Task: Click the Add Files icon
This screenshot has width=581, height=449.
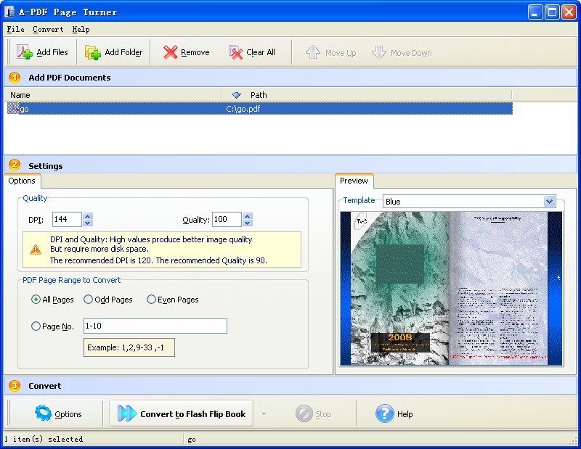Action: 22,52
